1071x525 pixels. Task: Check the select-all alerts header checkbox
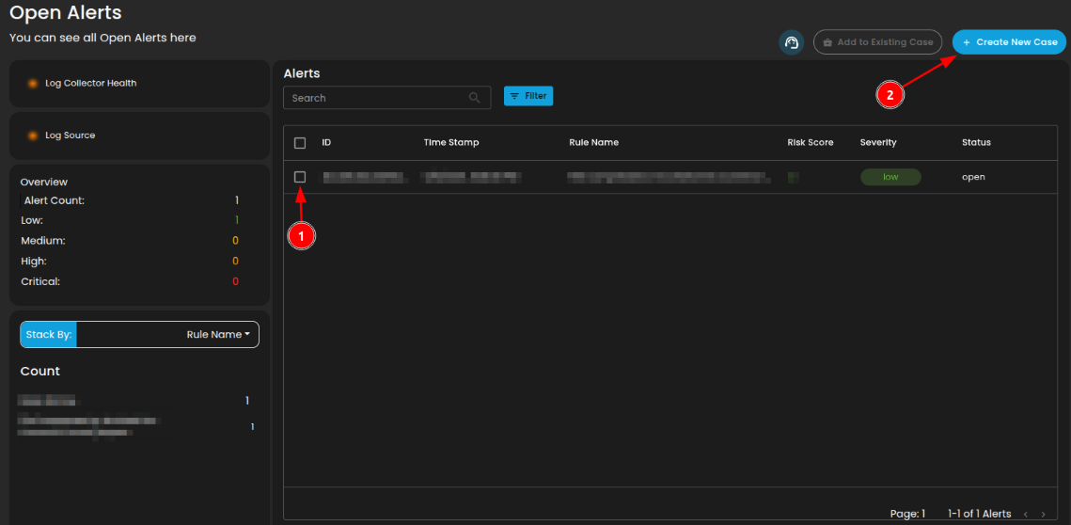click(x=300, y=143)
